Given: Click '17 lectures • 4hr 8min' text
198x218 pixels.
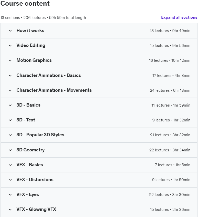Looking at the screenshot, I should tap(171, 76).
